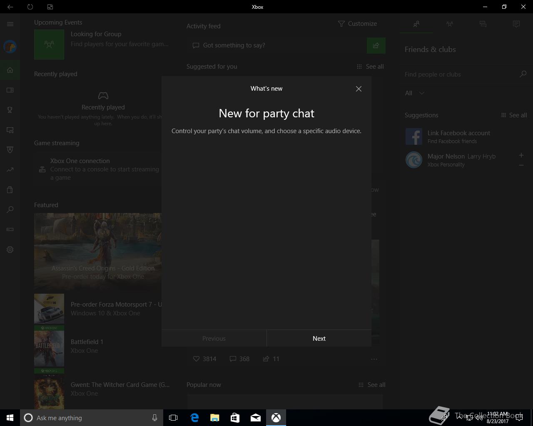
Task: Launch Microsoft Edge from taskbar
Action: pyautogui.click(x=194, y=418)
